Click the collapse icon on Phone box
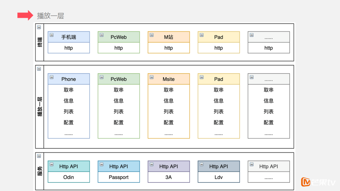The image size is (340, 191). pos(52,77)
